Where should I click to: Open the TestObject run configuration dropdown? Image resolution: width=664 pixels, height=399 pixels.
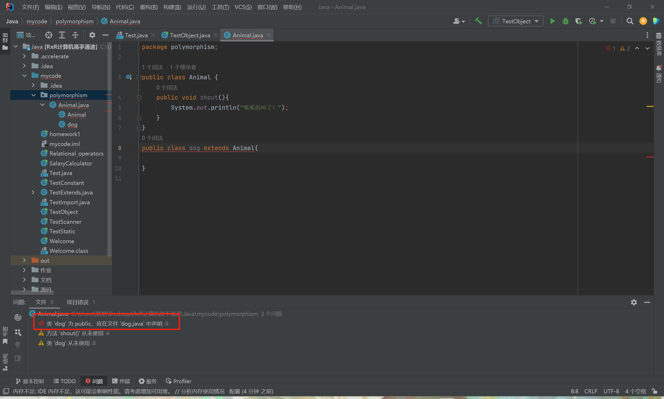click(x=515, y=21)
